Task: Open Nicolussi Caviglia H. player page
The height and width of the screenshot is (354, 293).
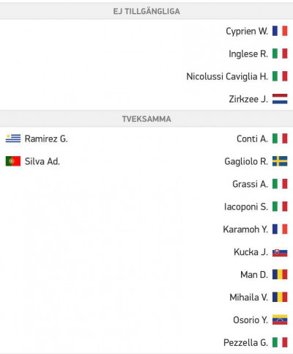Action: [x=227, y=76]
